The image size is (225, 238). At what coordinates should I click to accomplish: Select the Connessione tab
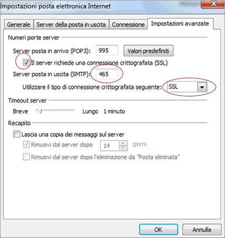[128, 24]
